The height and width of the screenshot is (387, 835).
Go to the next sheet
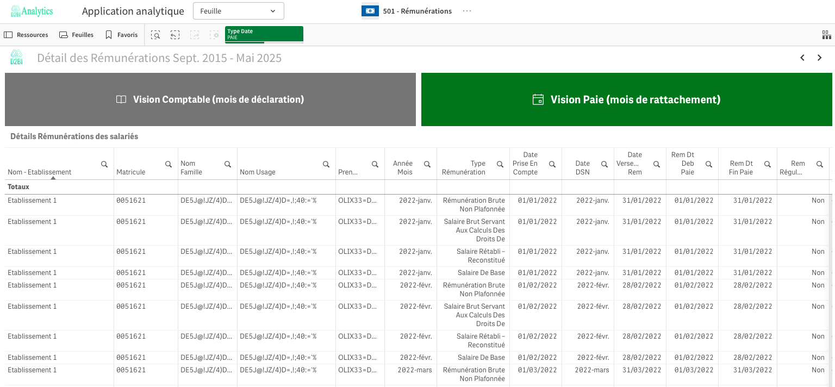pos(820,58)
